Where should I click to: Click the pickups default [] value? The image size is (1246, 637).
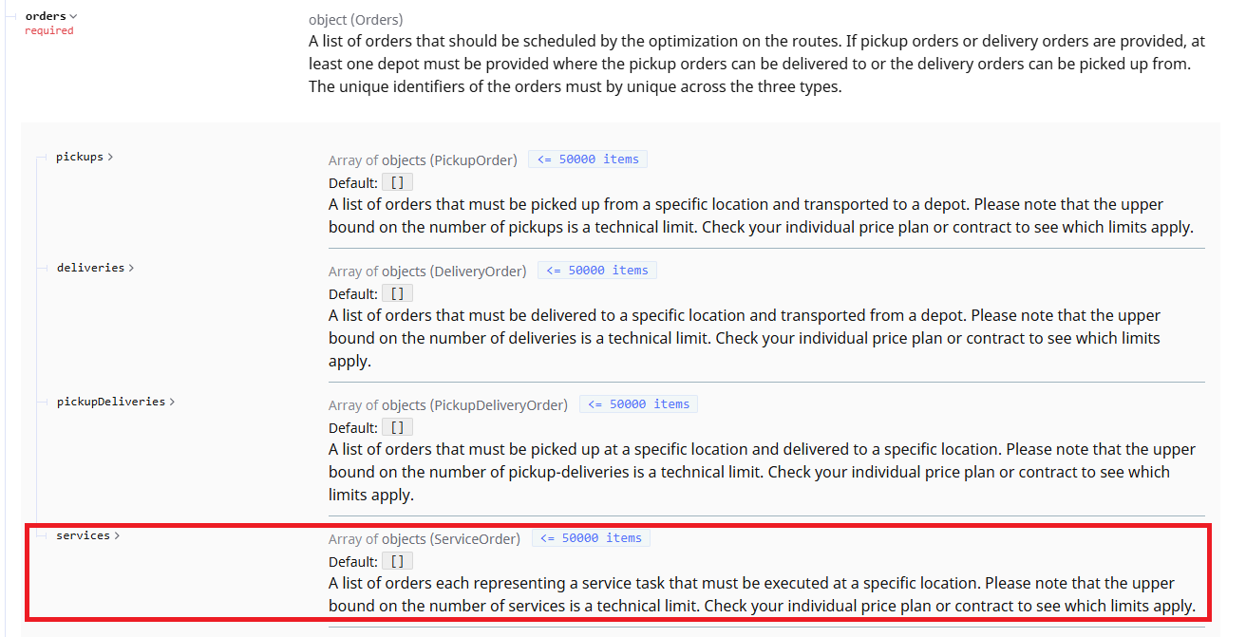pyautogui.click(x=397, y=182)
